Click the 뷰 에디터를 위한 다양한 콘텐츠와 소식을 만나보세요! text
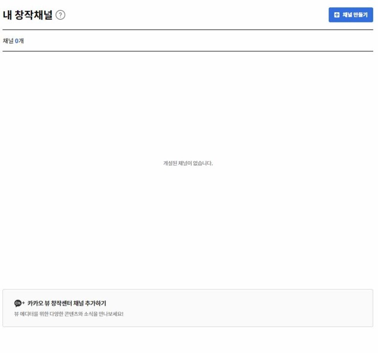 click(69, 314)
